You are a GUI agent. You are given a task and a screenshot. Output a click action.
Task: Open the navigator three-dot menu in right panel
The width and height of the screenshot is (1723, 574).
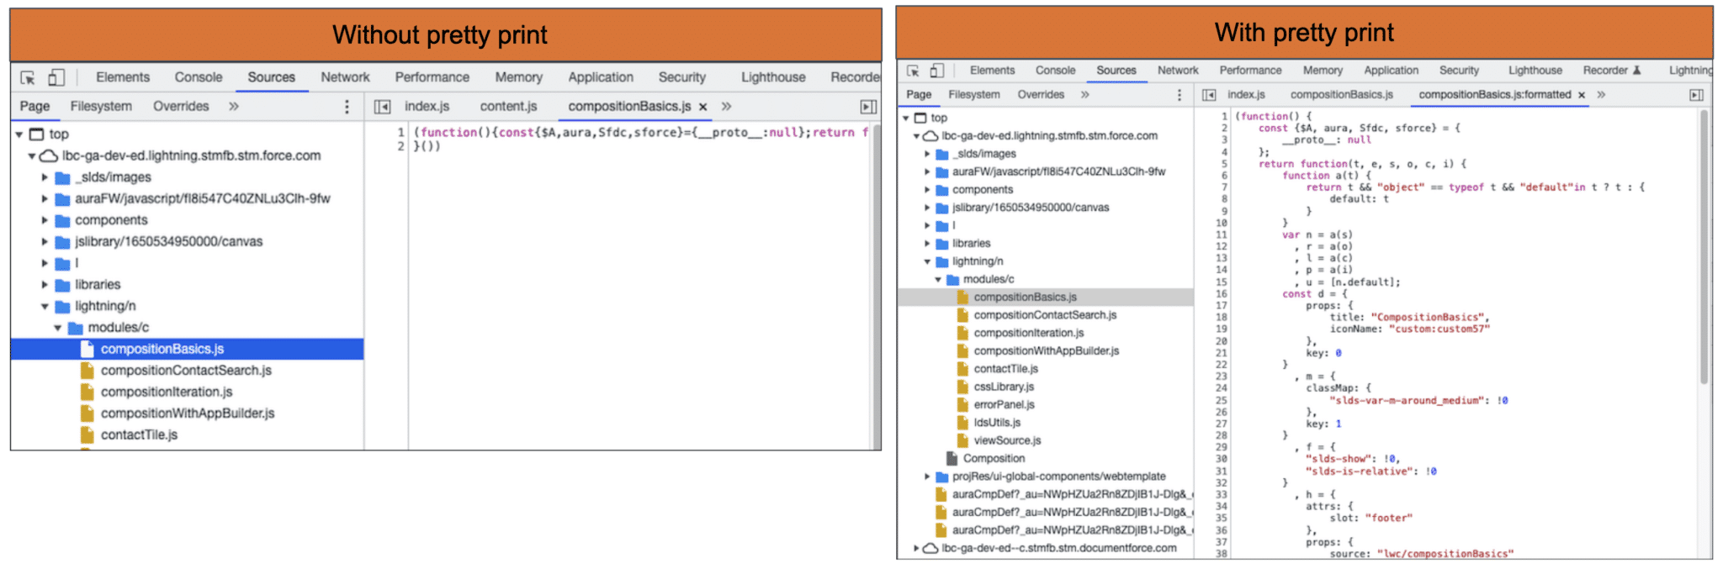point(1179,95)
